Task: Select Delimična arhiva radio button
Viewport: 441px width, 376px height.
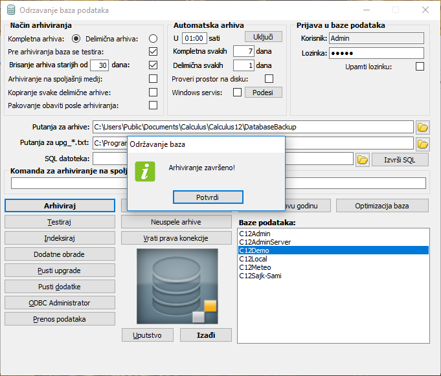Action: [x=153, y=39]
